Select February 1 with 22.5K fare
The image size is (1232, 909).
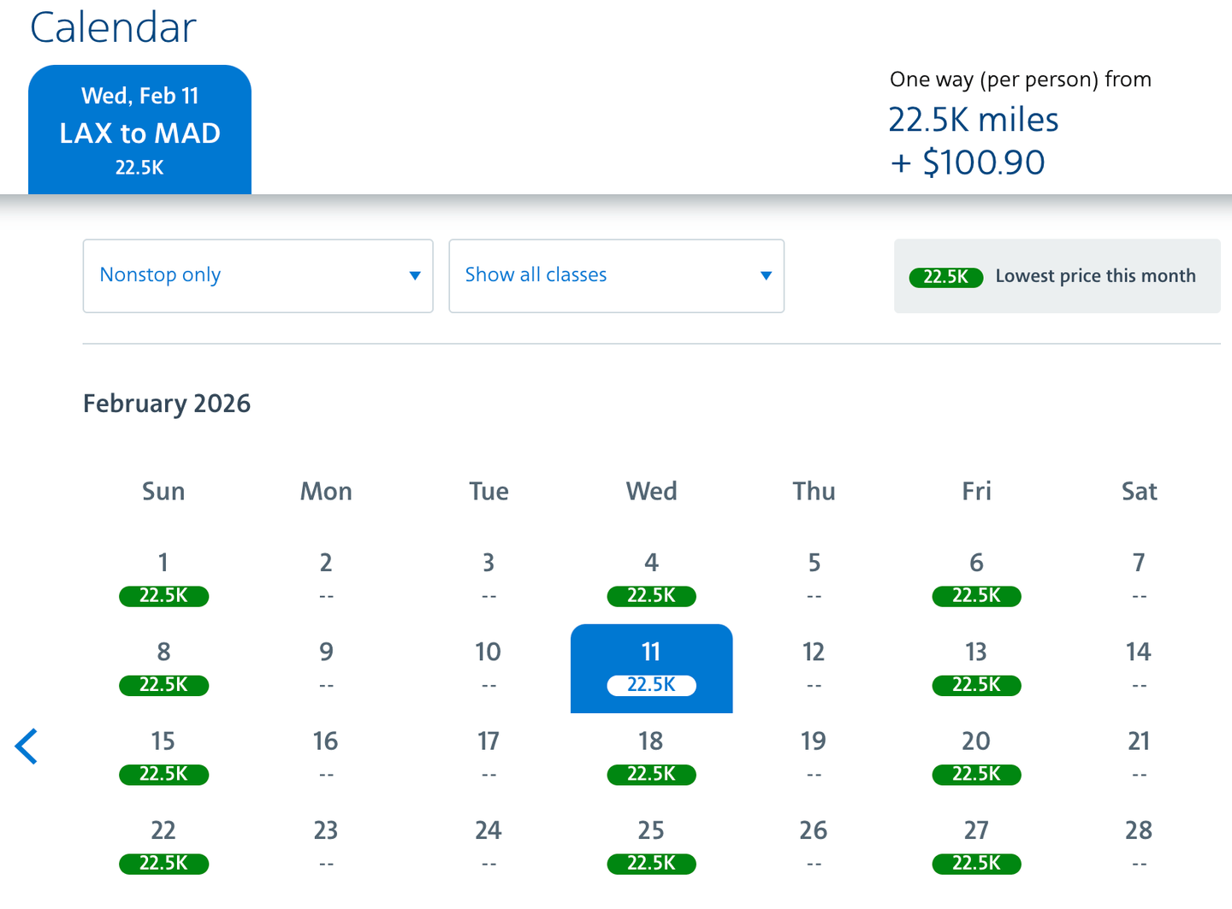(163, 580)
